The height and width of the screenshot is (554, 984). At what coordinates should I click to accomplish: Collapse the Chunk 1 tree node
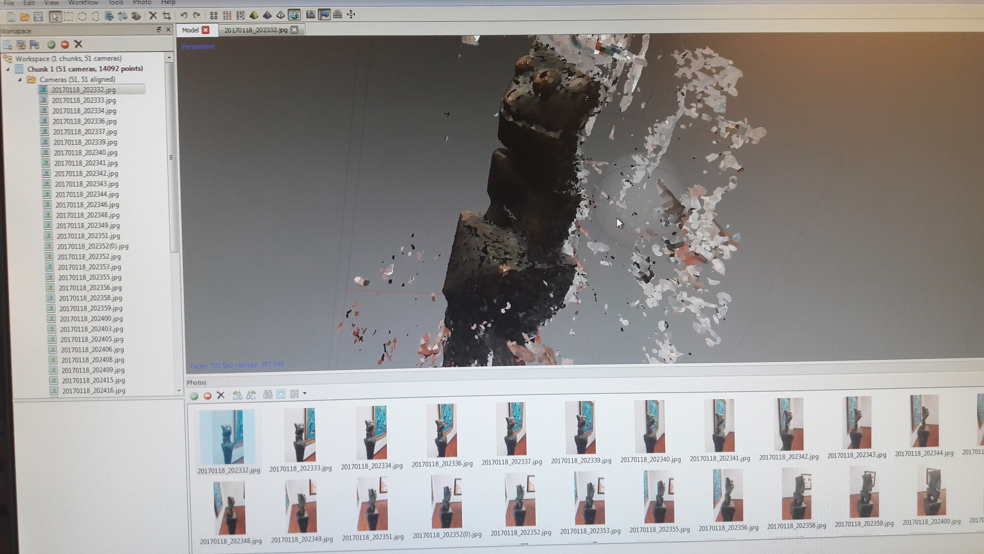(x=8, y=69)
